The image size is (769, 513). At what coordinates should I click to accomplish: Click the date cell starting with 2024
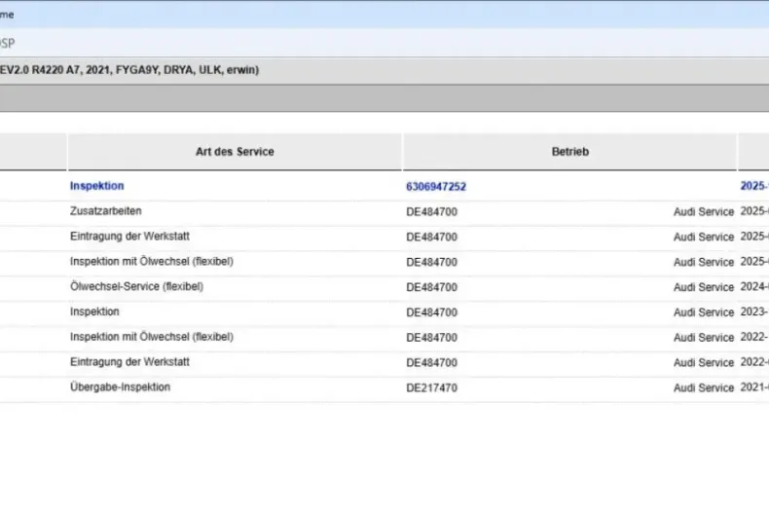tap(753, 287)
